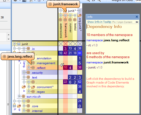Viewport: 141px width, 115px height.
Task: Expand the .management namespace row
Action: click(x=29, y=63)
